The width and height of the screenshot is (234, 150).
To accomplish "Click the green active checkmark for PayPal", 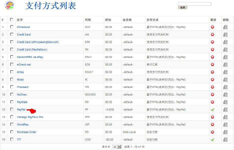I will (x=212, y=109).
